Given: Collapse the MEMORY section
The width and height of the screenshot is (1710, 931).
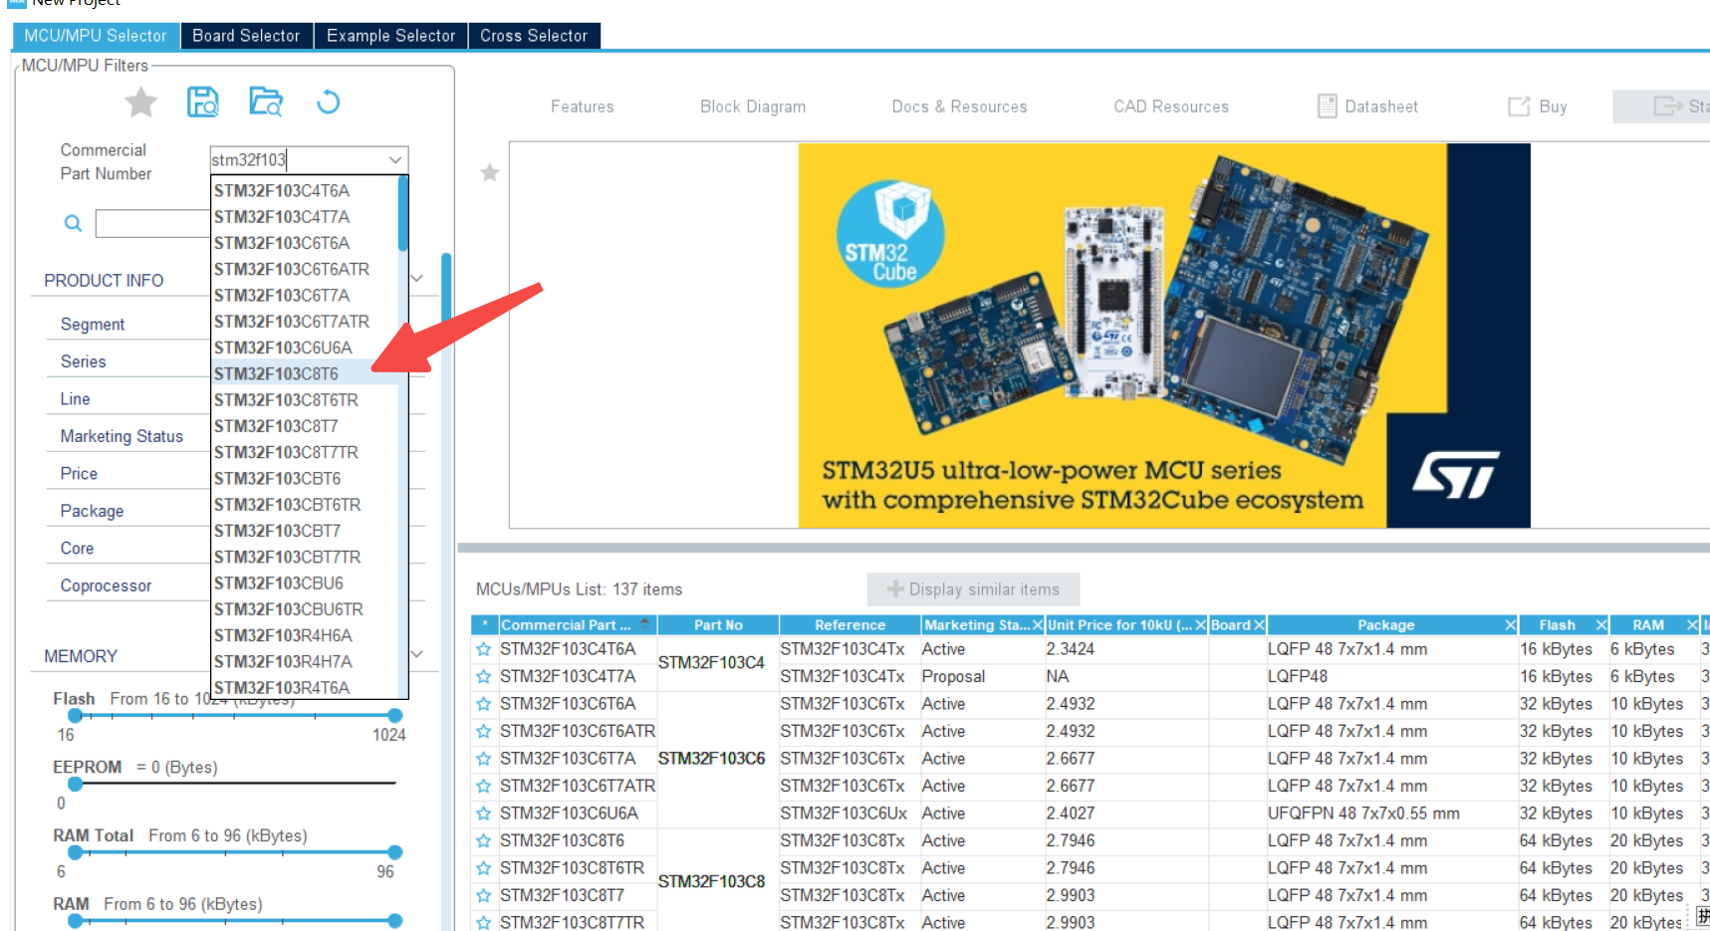Looking at the screenshot, I should [x=417, y=654].
